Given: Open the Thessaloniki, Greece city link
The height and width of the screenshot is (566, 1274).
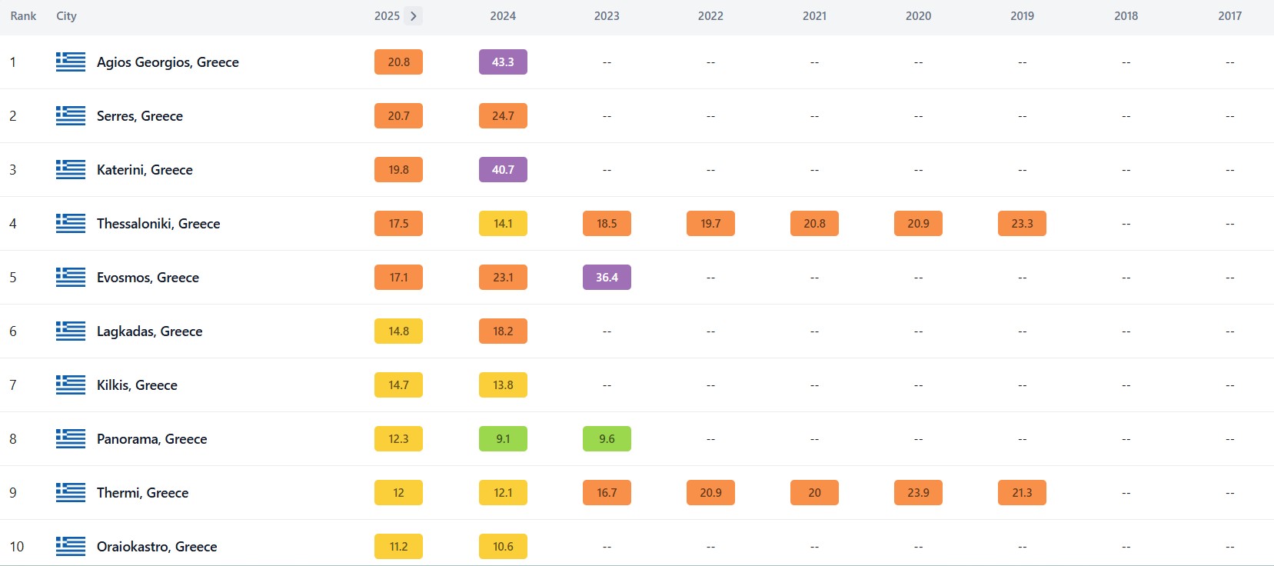Looking at the screenshot, I should click(158, 224).
